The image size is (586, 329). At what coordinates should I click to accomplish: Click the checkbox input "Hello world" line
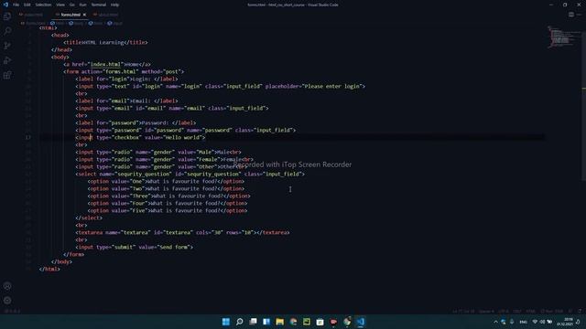[140, 138]
